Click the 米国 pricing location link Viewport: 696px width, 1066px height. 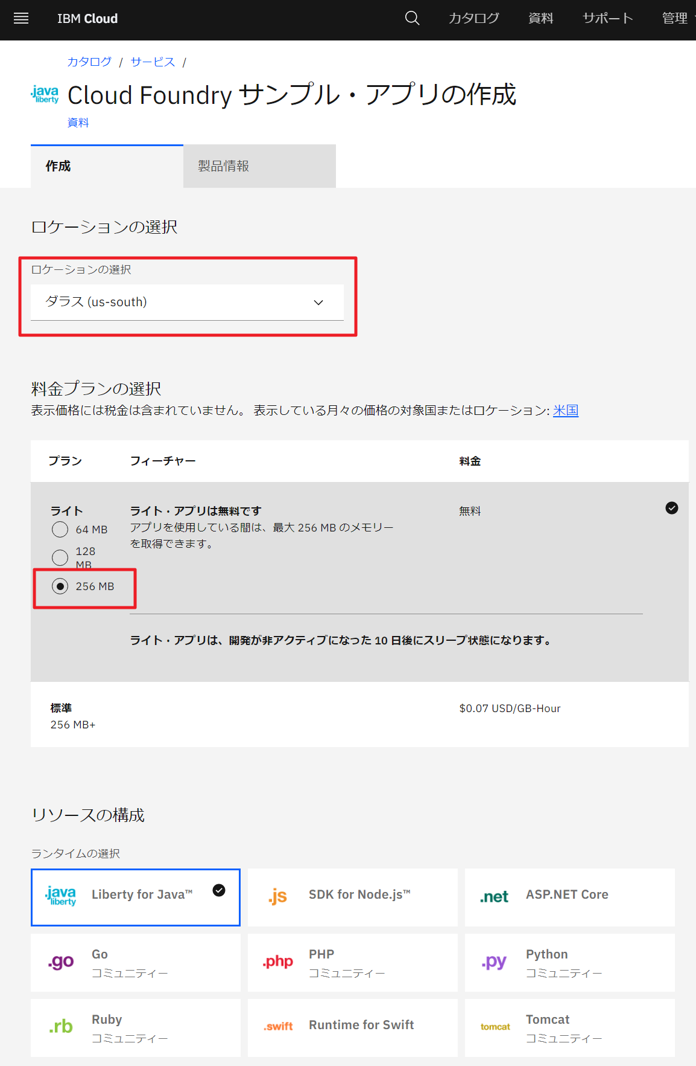coord(566,410)
